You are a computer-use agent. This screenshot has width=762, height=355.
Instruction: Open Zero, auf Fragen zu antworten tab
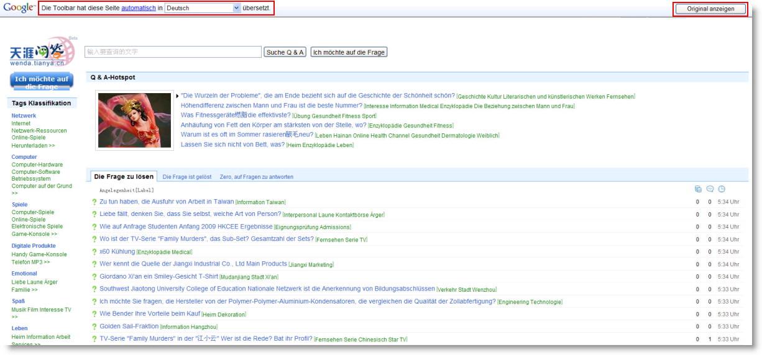(x=257, y=177)
